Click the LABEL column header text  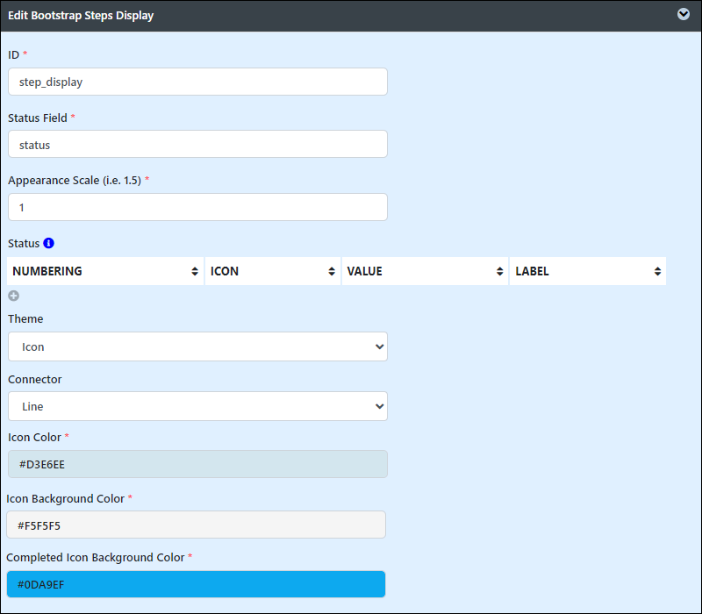click(x=532, y=271)
